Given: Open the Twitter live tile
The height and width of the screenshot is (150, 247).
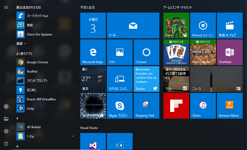Looking at the screenshot, I should pos(147,79).
